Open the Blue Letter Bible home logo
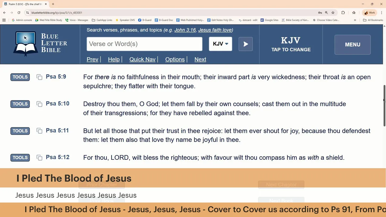 coord(40,44)
